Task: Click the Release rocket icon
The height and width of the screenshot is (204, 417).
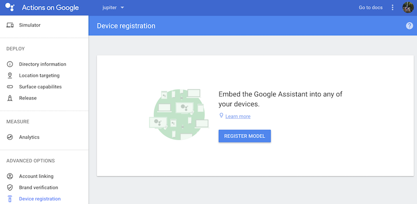Action: 10,98
